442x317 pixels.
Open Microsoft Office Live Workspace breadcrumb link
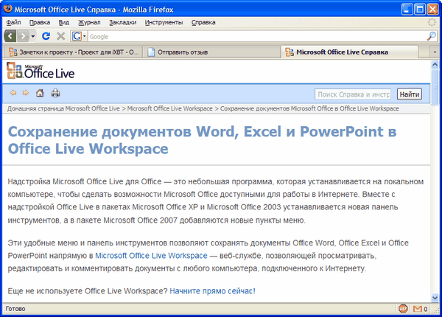(x=169, y=108)
